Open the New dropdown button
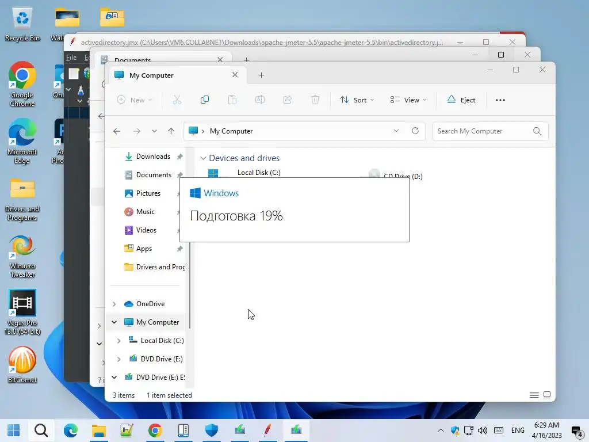Screen dimensions: 589x442 135,100
